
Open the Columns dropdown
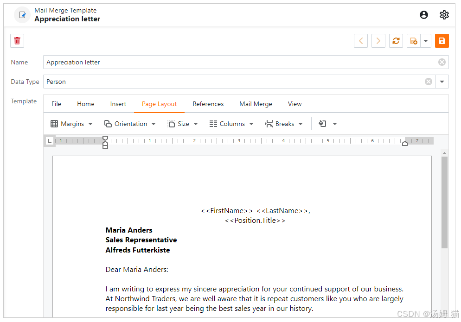click(x=231, y=124)
